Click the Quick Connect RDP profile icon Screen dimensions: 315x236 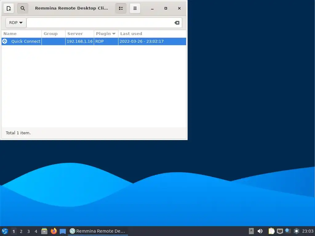coord(5,41)
